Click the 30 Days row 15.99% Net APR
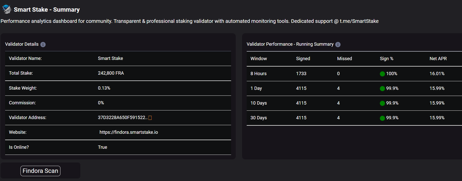462x181 pixels. click(437, 118)
